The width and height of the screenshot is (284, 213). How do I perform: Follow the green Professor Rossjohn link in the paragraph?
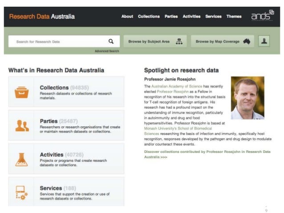coord(173,92)
